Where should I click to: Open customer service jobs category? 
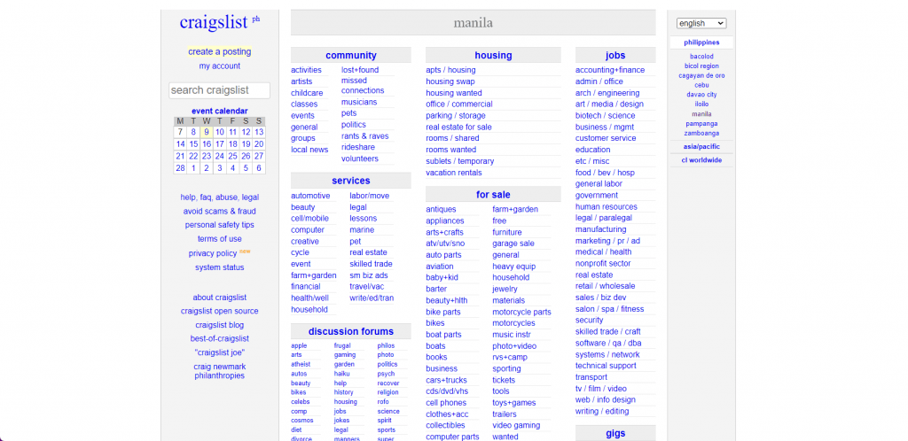pos(605,138)
